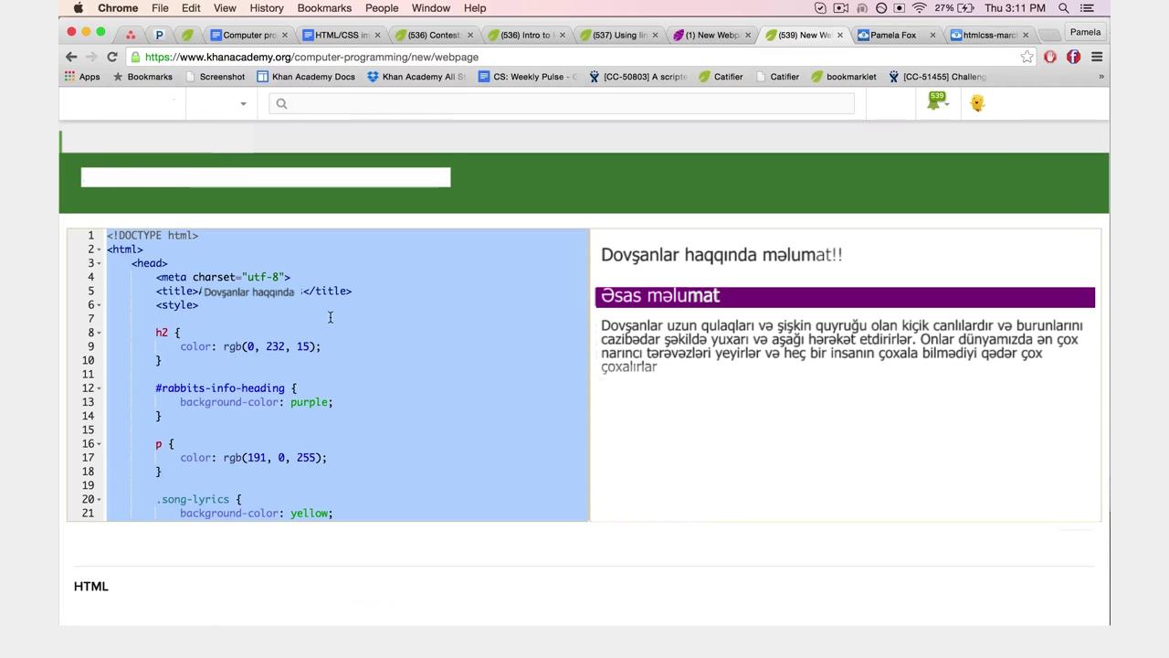Open the Bookmarks folder in bookmarks bar

click(x=142, y=77)
